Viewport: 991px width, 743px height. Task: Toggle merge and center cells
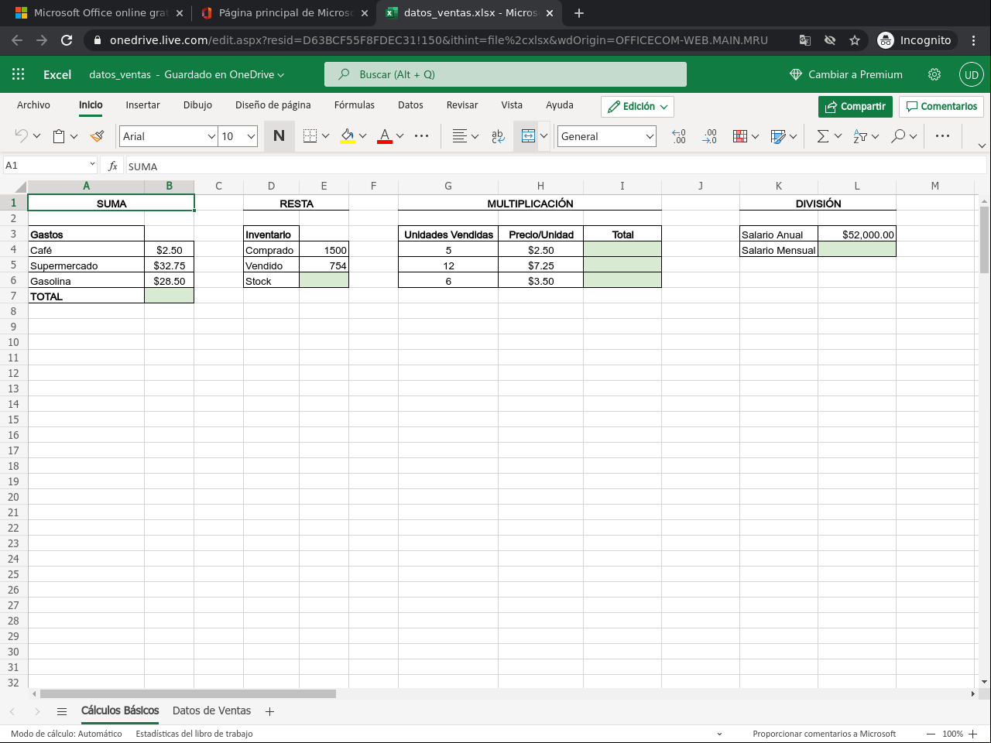click(528, 136)
